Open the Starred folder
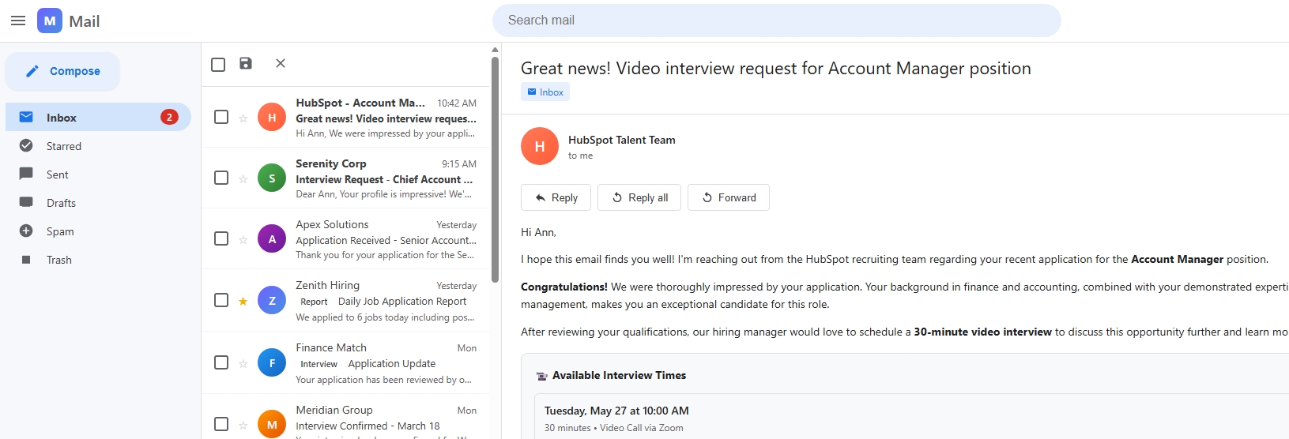Screen dimensions: 1289x439 [x=98, y=146]
